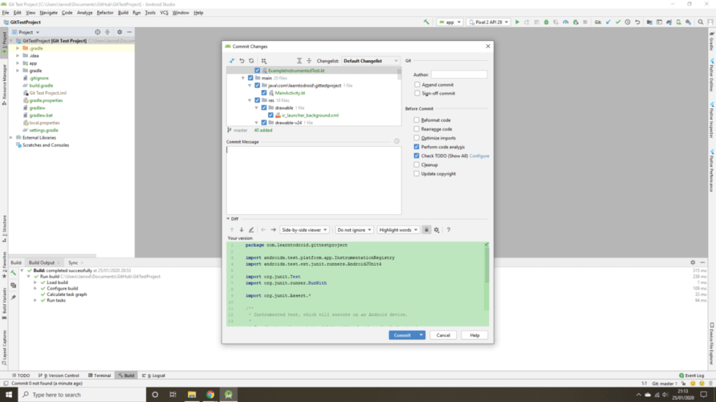The width and height of the screenshot is (716, 402).
Task: Click the Cancel button
Action: pos(443,335)
